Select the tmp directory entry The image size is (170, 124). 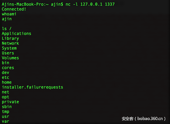click(5, 112)
